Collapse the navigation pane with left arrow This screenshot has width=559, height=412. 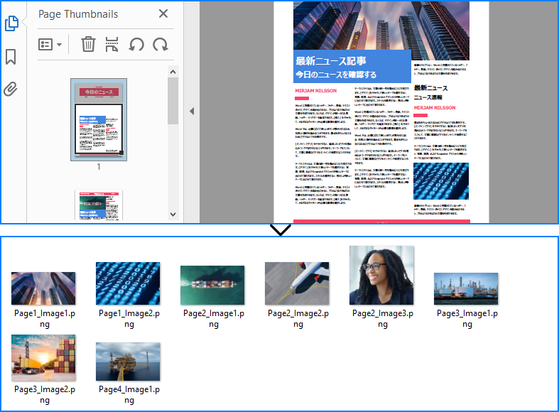click(x=191, y=112)
